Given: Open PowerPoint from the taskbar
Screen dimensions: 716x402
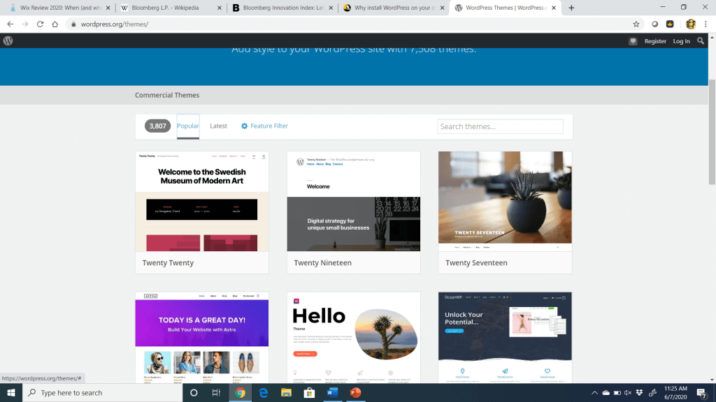Looking at the screenshot, I should click(x=355, y=392).
